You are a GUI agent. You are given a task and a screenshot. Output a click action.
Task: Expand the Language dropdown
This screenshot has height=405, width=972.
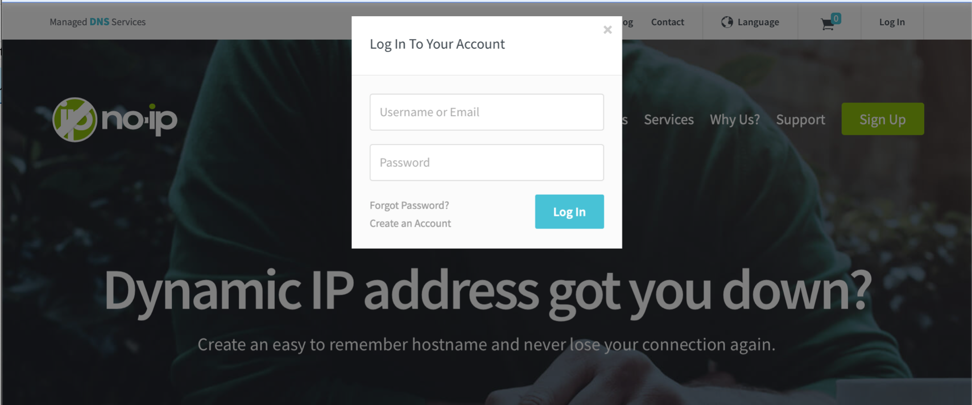click(750, 22)
